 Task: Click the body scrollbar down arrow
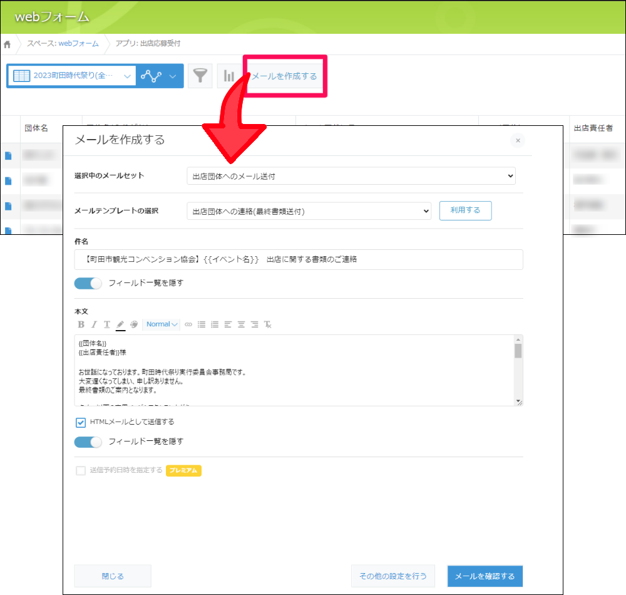(x=518, y=401)
